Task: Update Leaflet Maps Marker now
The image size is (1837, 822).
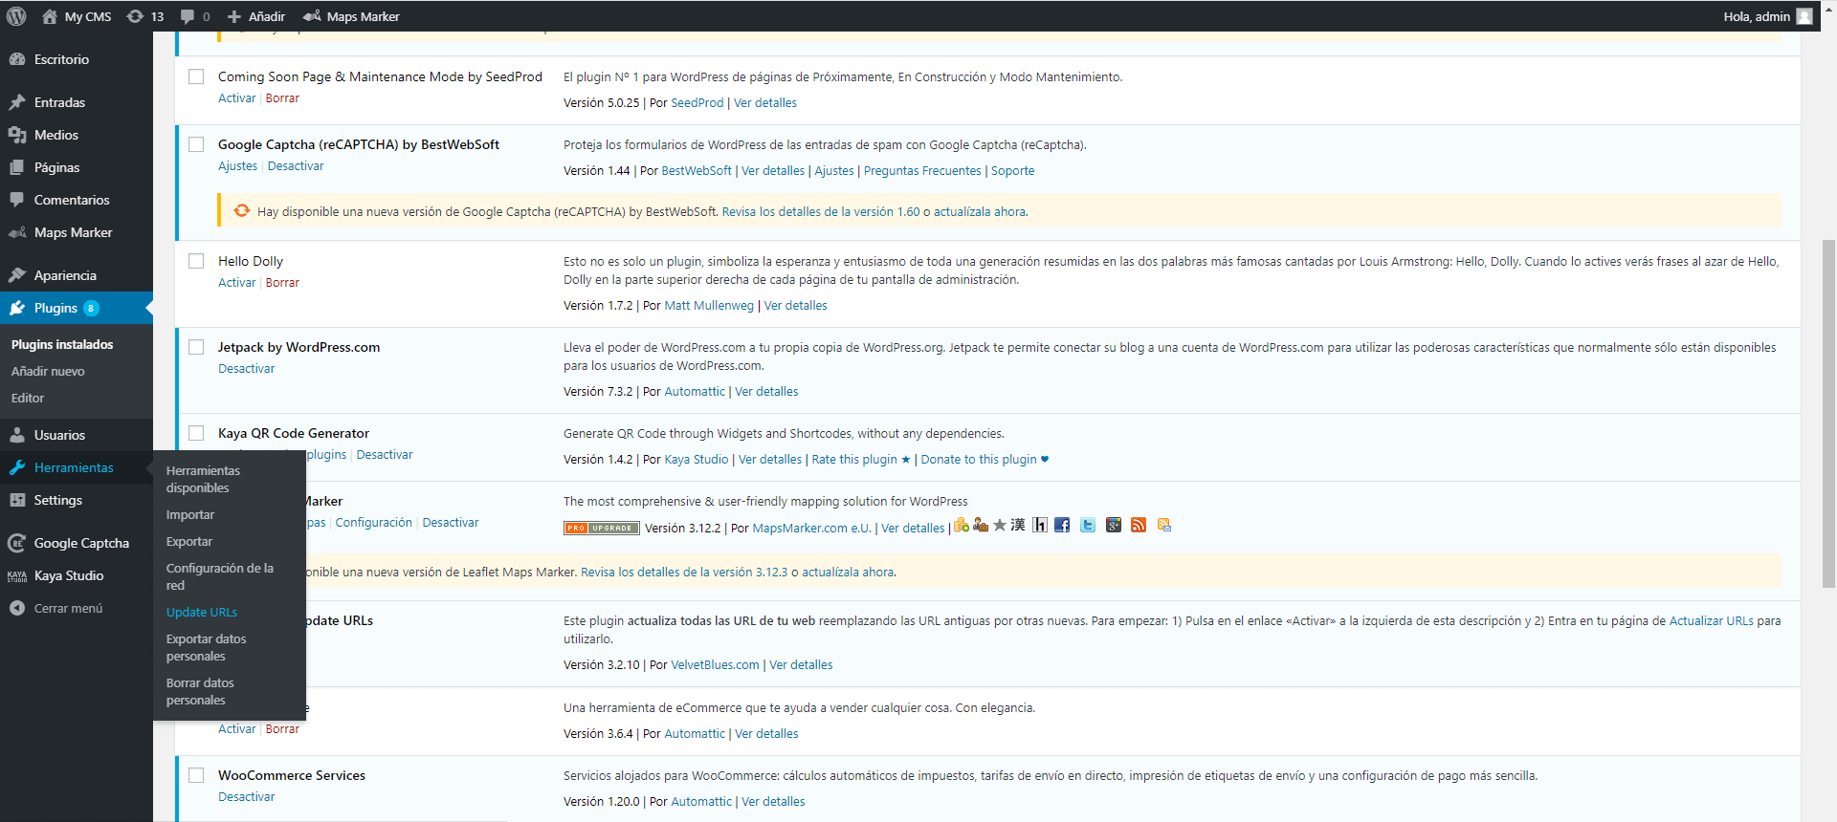Action: [848, 573]
